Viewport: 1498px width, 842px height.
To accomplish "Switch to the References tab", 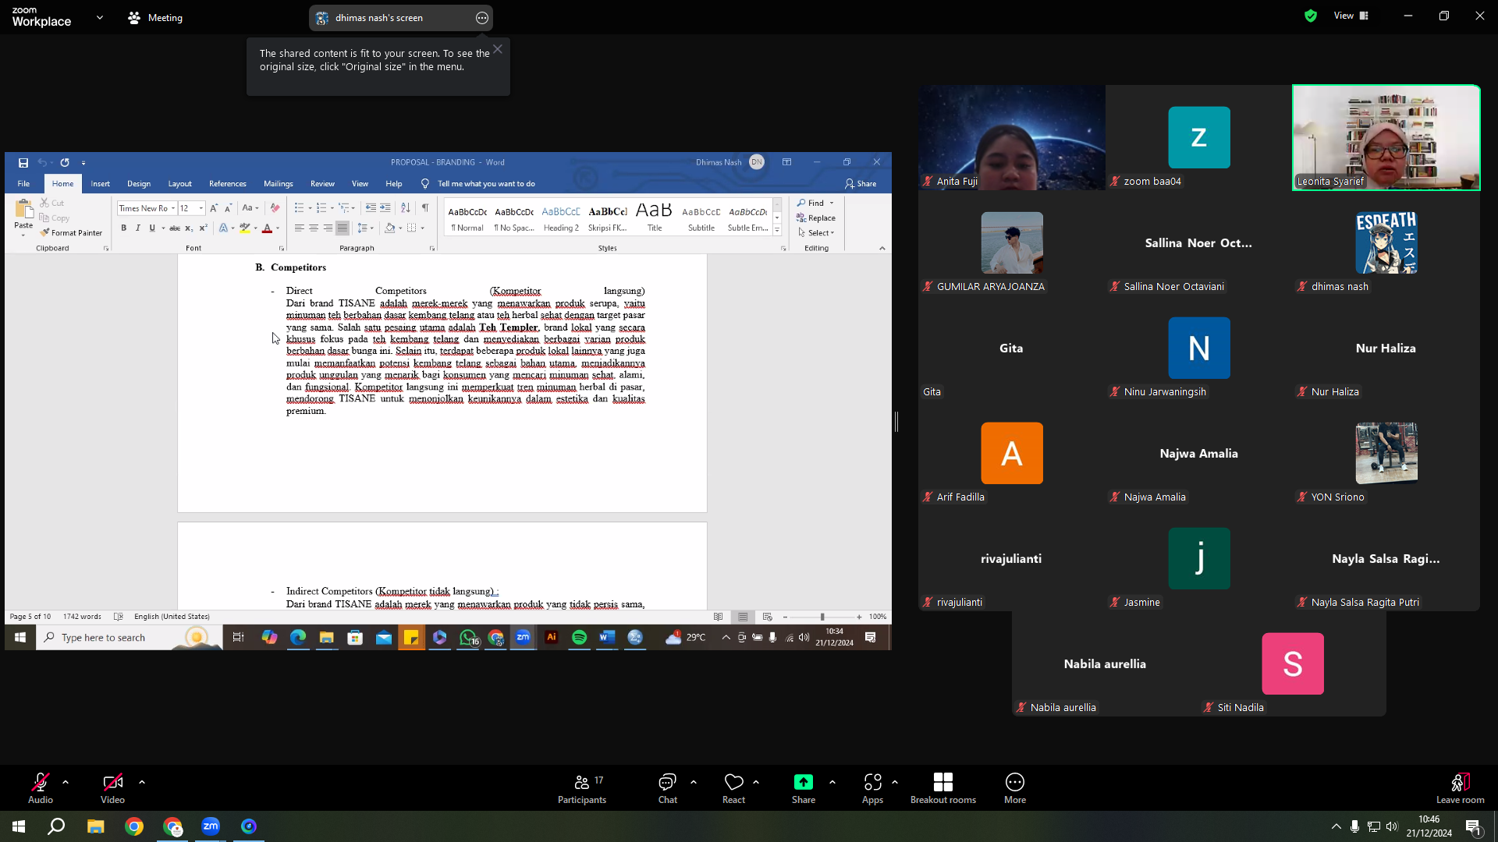I will click(x=228, y=184).
